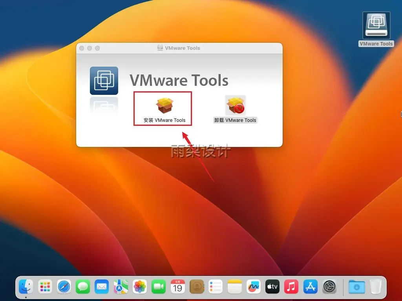Screen dimensions: 402x301
Task: Open the Calendar app showing 19
Action: [178, 286]
